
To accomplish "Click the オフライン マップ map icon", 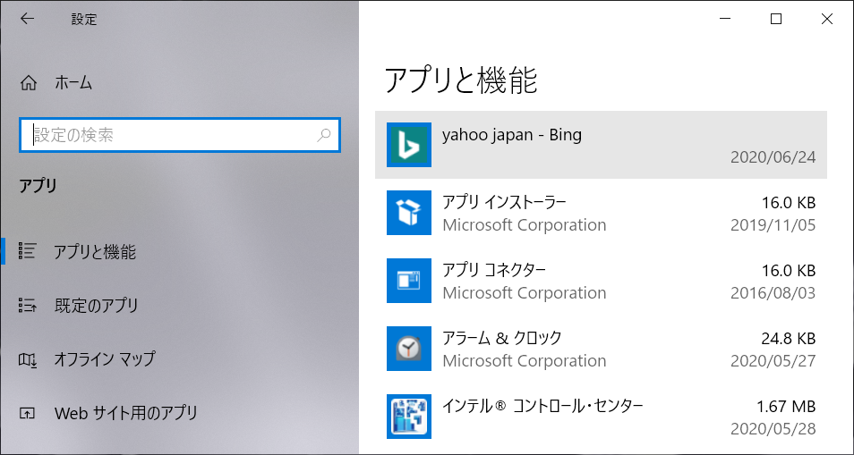I will pos(27,359).
